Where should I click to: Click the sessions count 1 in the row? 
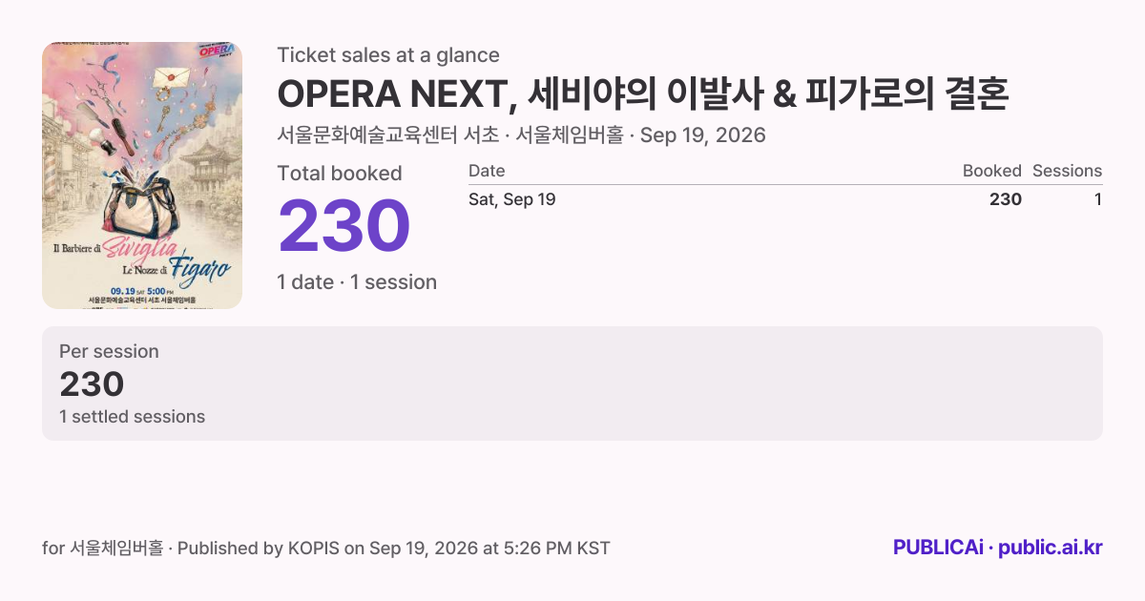1097,199
